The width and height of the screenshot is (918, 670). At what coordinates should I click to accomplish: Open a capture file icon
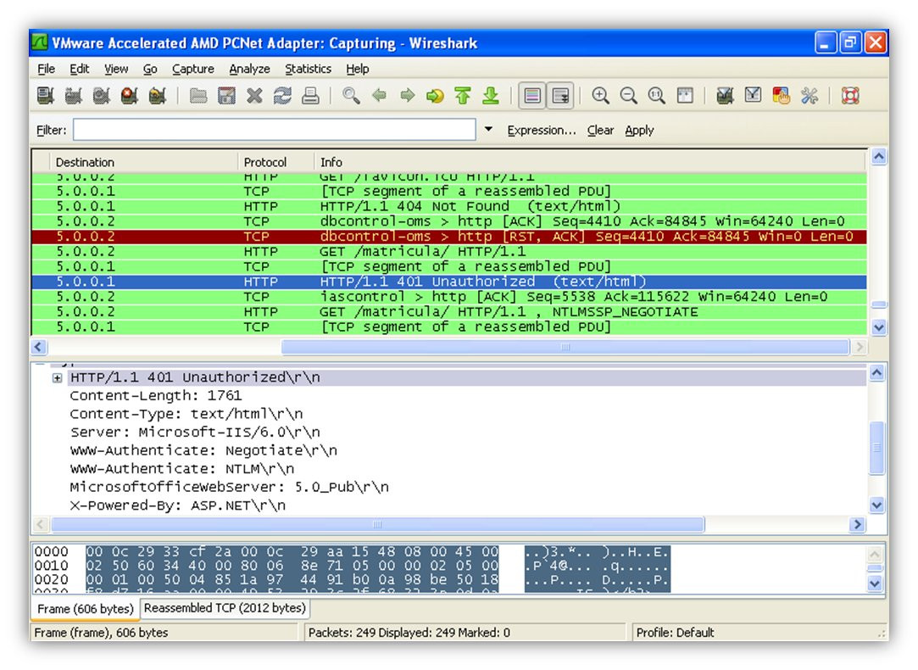tap(198, 96)
